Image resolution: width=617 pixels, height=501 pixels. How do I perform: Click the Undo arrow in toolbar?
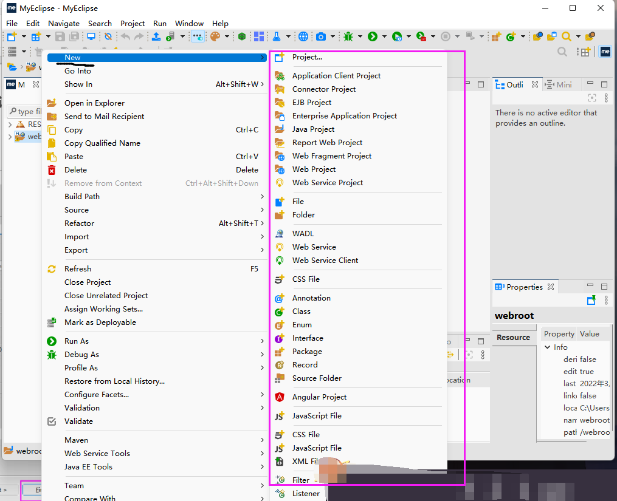[125, 36]
